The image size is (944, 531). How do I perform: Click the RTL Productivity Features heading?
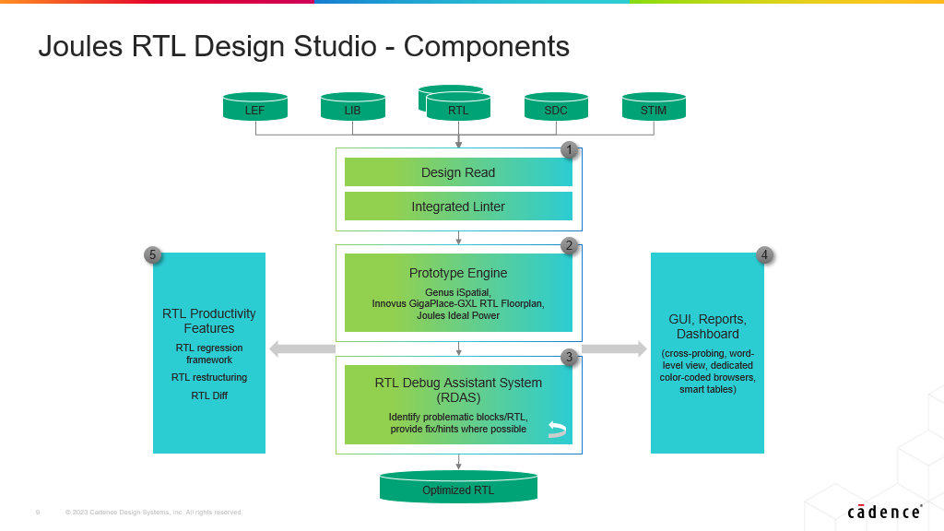[x=209, y=321]
